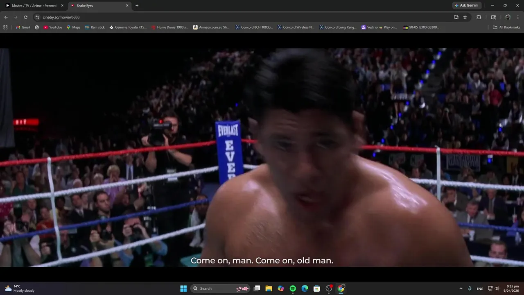
Task: Open the volume speaker tray icon
Action: pyautogui.click(x=497, y=288)
